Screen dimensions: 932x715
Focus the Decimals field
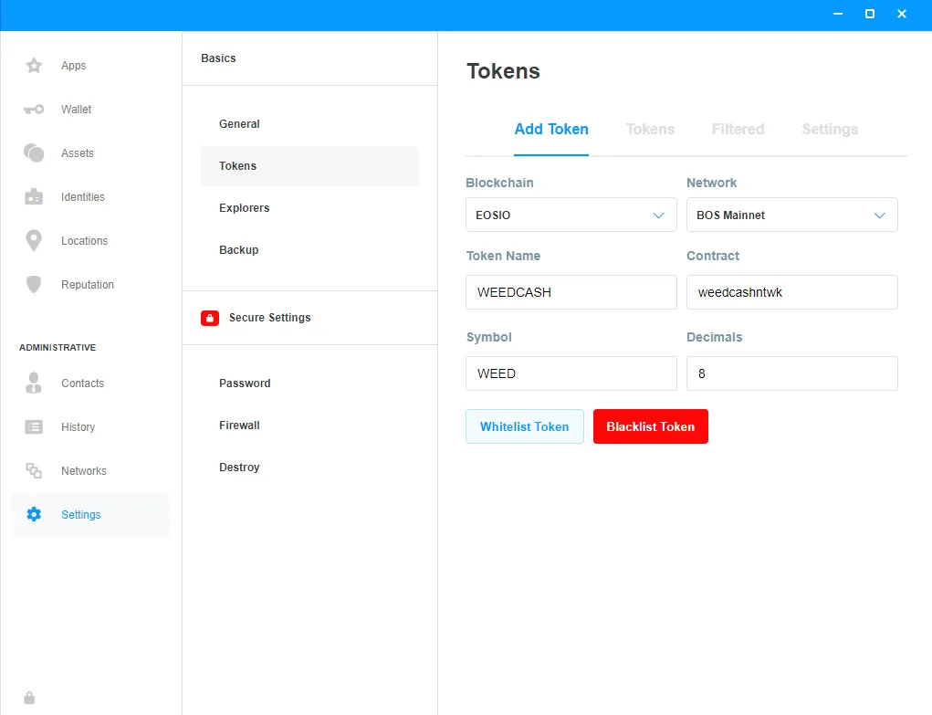(x=791, y=373)
